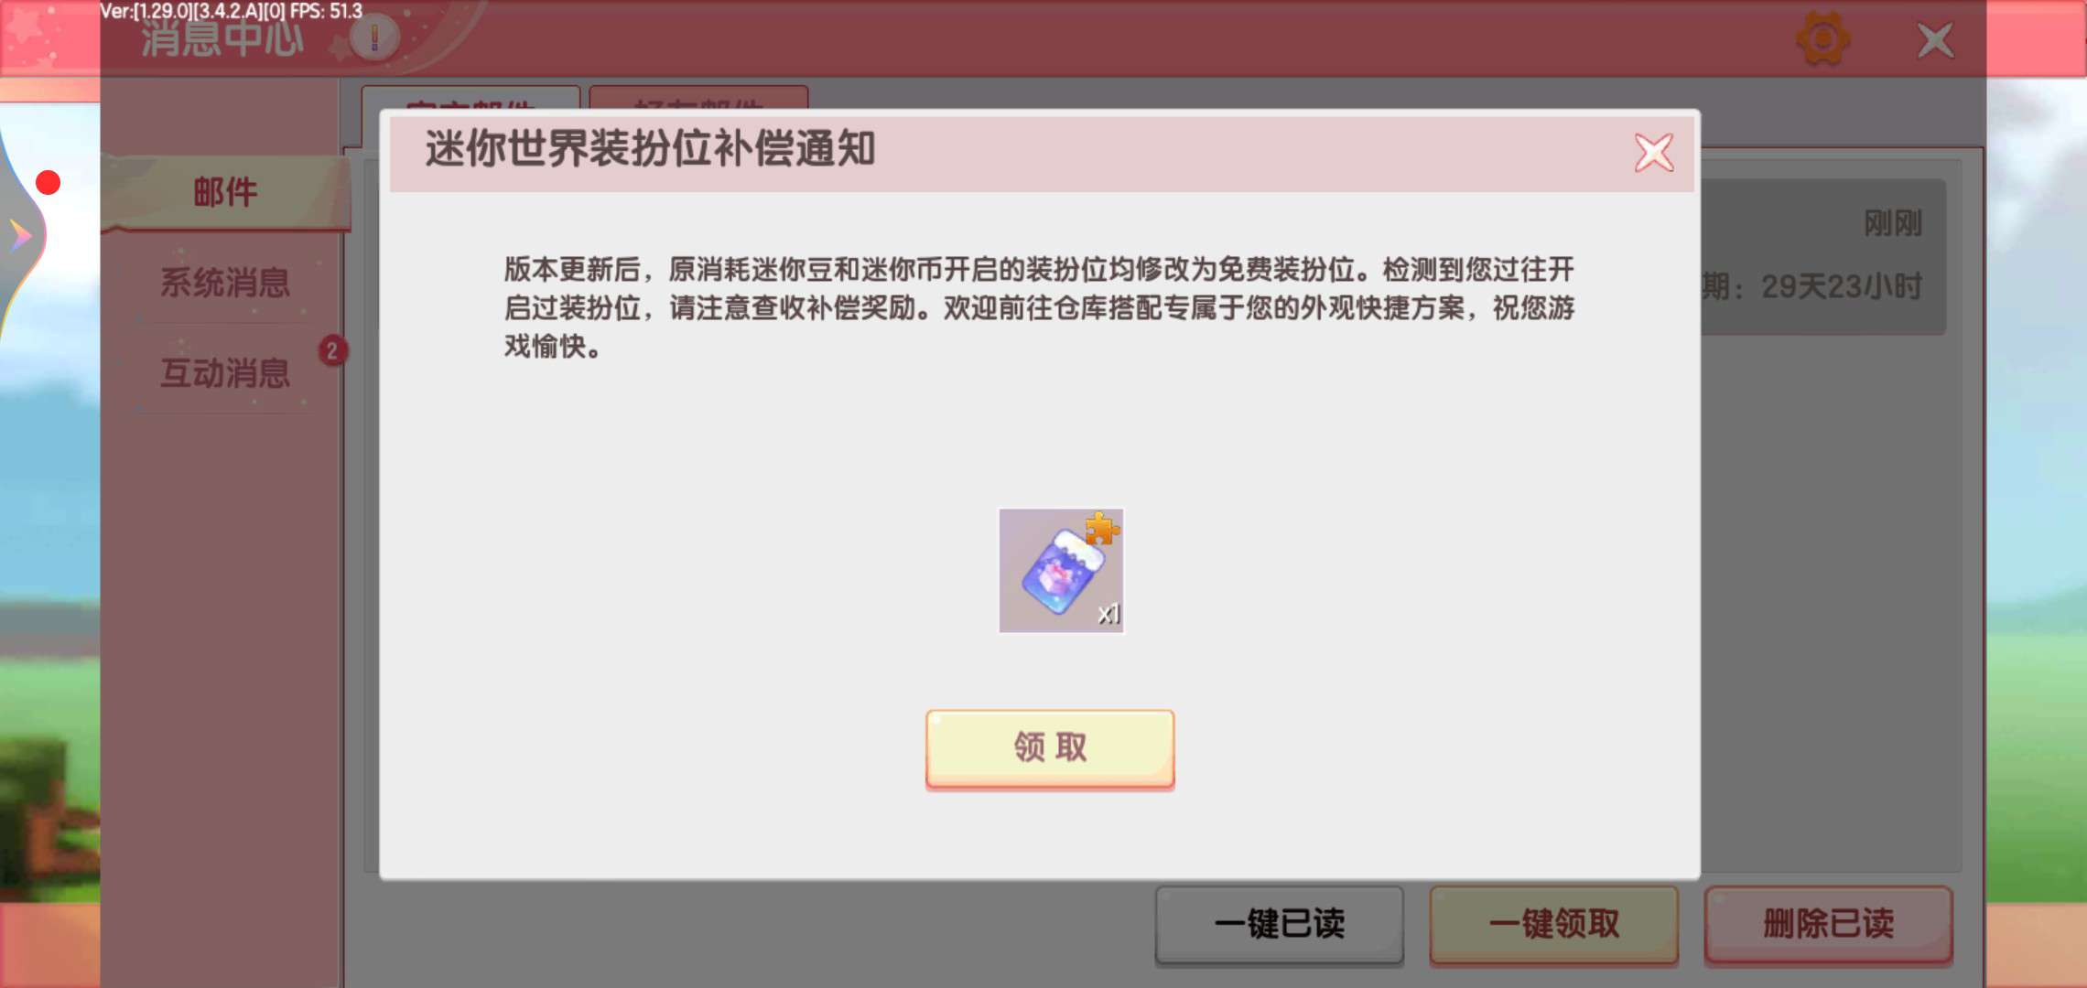Click the compensation notice body text
Image resolution: width=2087 pixels, height=988 pixels.
[1039, 307]
